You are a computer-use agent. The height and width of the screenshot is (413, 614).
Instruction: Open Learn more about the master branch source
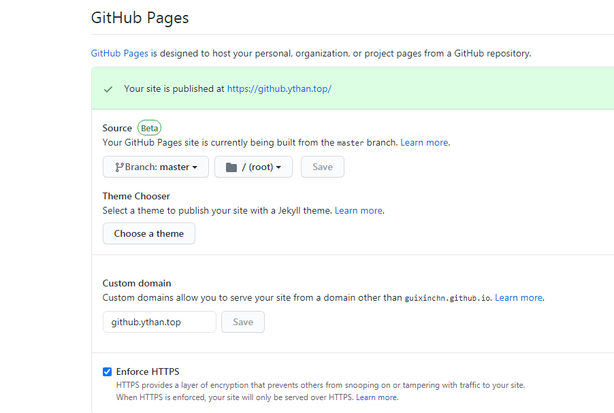[x=424, y=143]
